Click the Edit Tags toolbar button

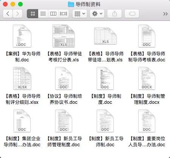132,14
